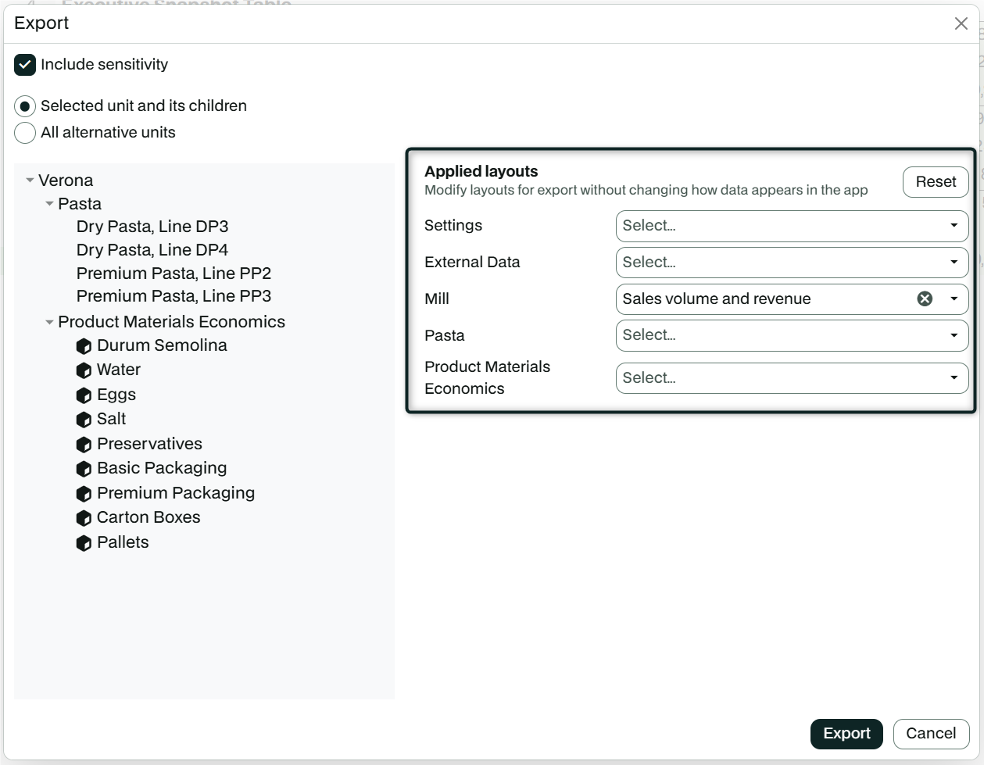Open the Settings layout dropdown
Screen dimensions: 984x765
[792, 226]
